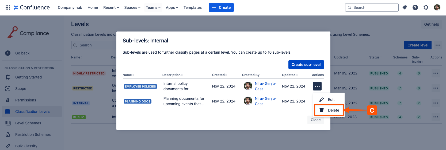Screen dimensions: 446x150
Task: Expand the Apps dropdown
Action: click(x=172, y=7)
